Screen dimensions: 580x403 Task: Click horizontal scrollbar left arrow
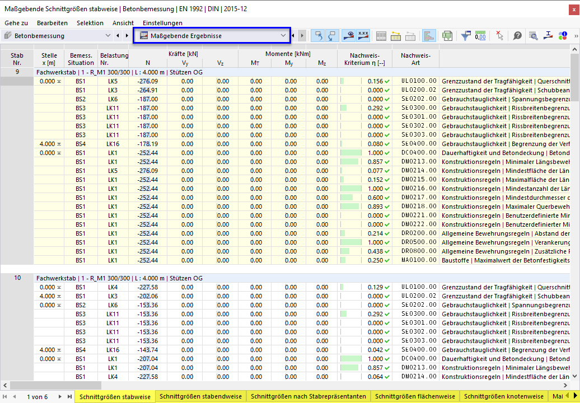5,386
